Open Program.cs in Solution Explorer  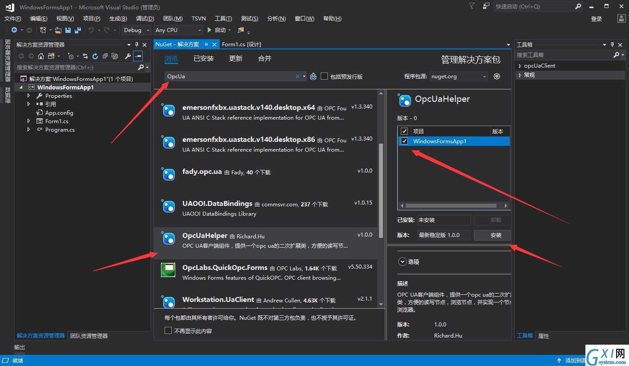60,129
